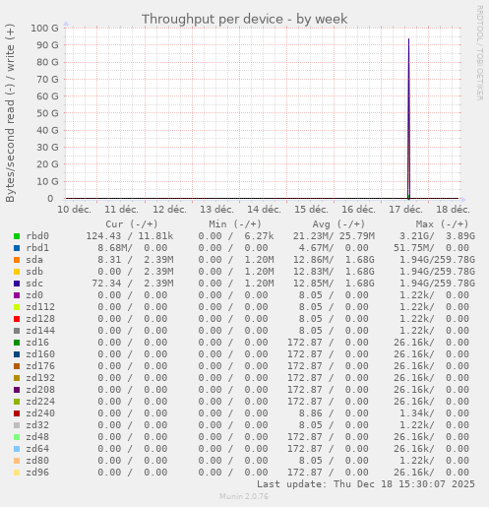
Task: Click the zd112 lime legend swatch
Action: (x=17, y=307)
